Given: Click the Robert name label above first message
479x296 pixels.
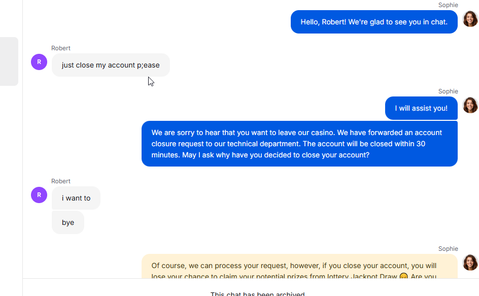Looking at the screenshot, I should point(61,48).
